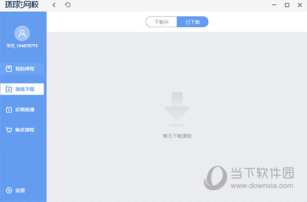The width and height of the screenshot is (307, 202).
Task: Click the 暂无下载课程 empty-state text
Action: 177,136
